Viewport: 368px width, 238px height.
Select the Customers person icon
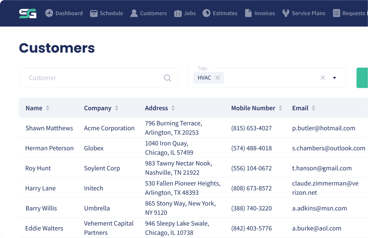[134, 13]
